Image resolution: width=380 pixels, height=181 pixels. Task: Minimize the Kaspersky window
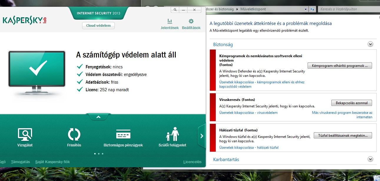184,10
